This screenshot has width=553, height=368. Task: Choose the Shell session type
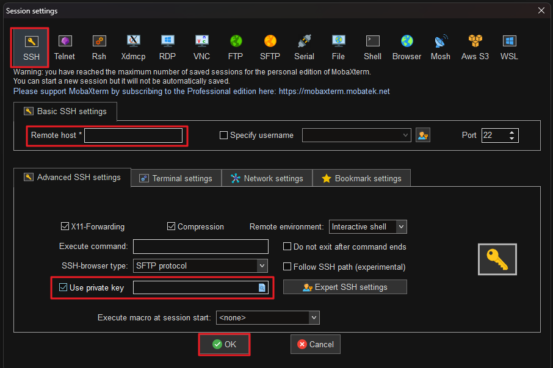[x=373, y=48]
